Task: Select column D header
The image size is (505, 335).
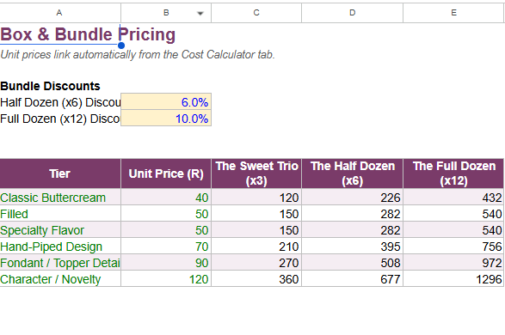Action: [x=353, y=13]
